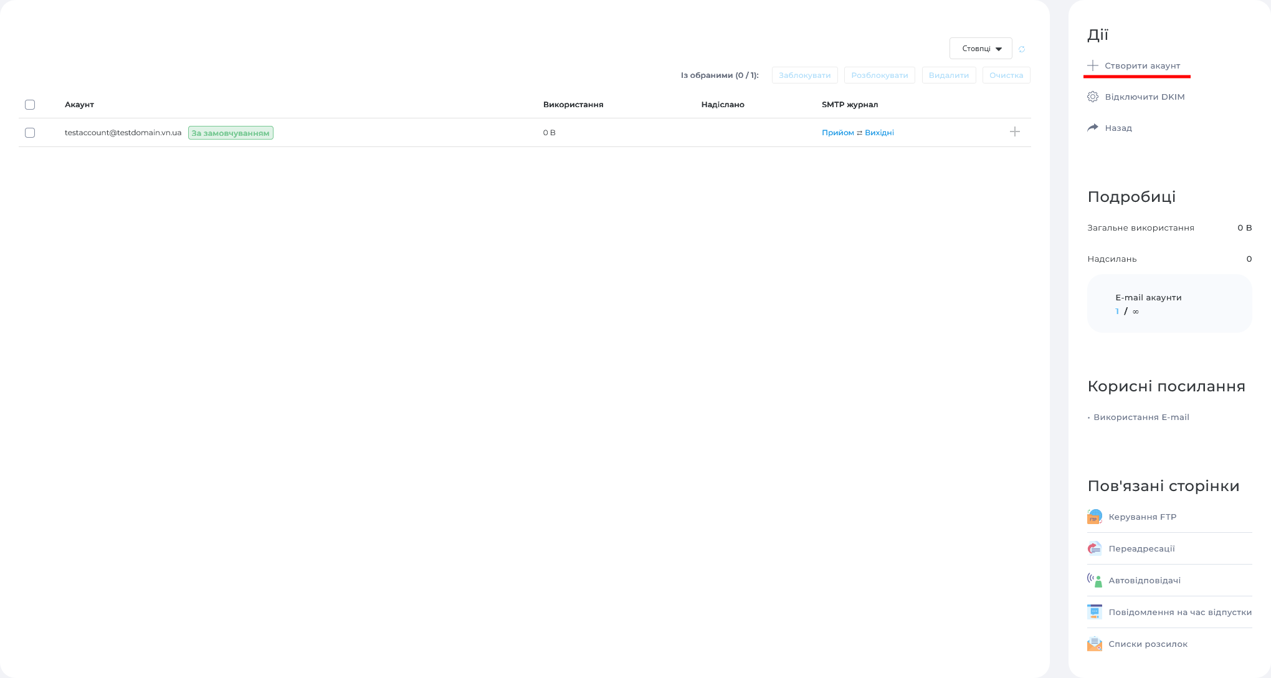Open the Стовпці dropdown

(x=980, y=48)
